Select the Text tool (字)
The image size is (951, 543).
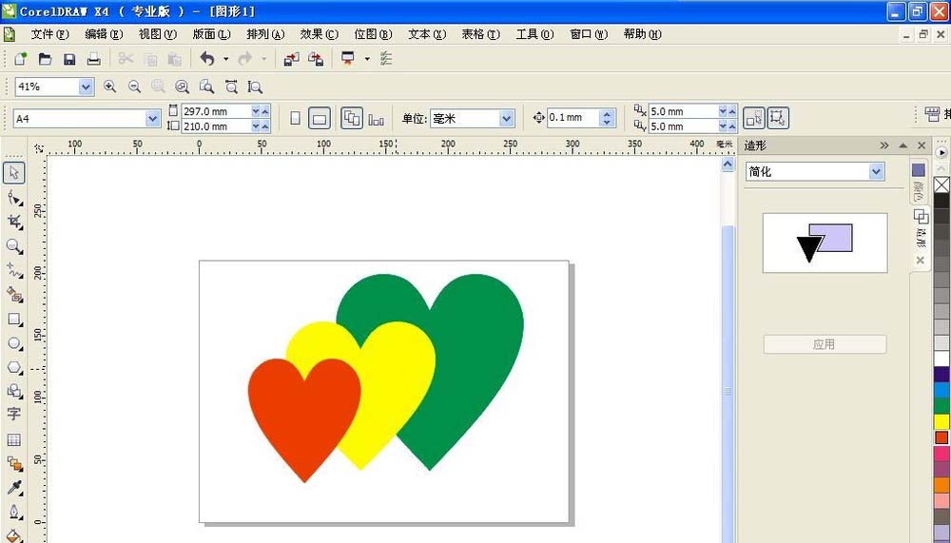(14, 415)
